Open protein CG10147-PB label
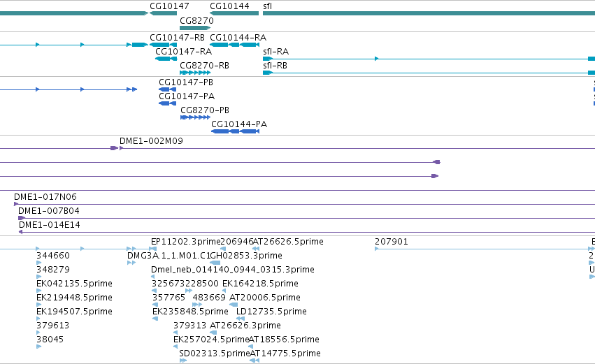 tap(186, 82)
